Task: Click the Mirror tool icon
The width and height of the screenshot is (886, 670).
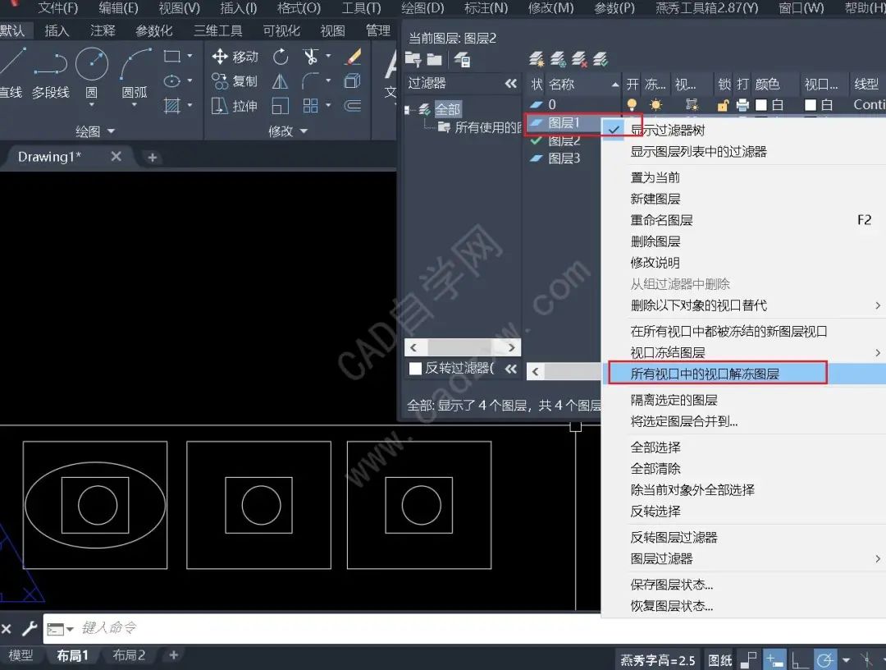Action: (281, 81)
